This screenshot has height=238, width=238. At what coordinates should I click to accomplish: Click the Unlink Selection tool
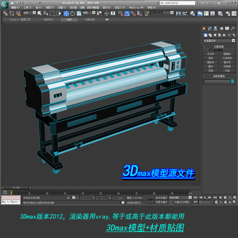point(11,13)
